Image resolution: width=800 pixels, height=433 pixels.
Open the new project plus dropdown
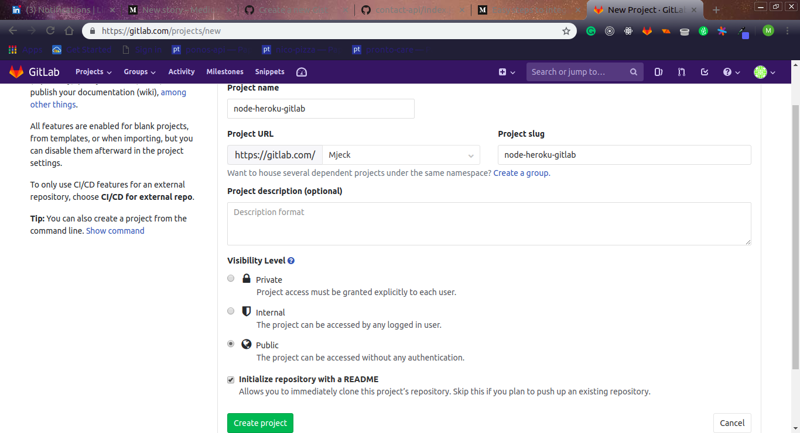[505, 72]
